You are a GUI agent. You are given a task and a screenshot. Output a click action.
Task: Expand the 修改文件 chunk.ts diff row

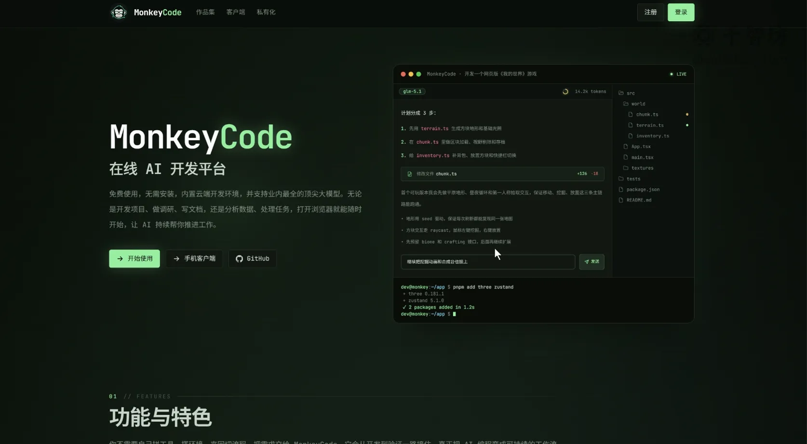[x=502, y=174]
